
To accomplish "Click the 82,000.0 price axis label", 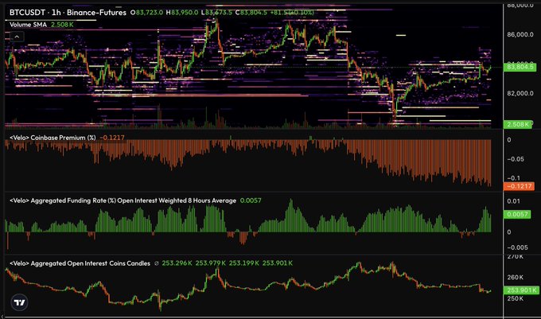I will click(x=520, y=93).
